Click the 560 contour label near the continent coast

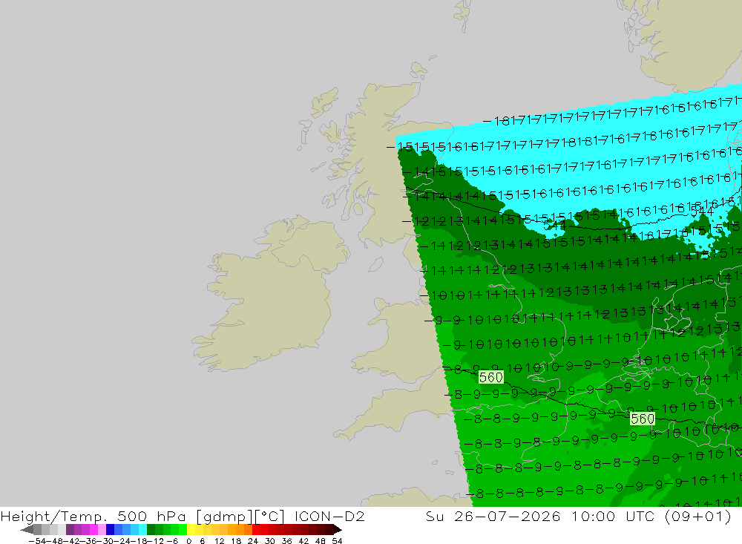[x=643, y=419]
